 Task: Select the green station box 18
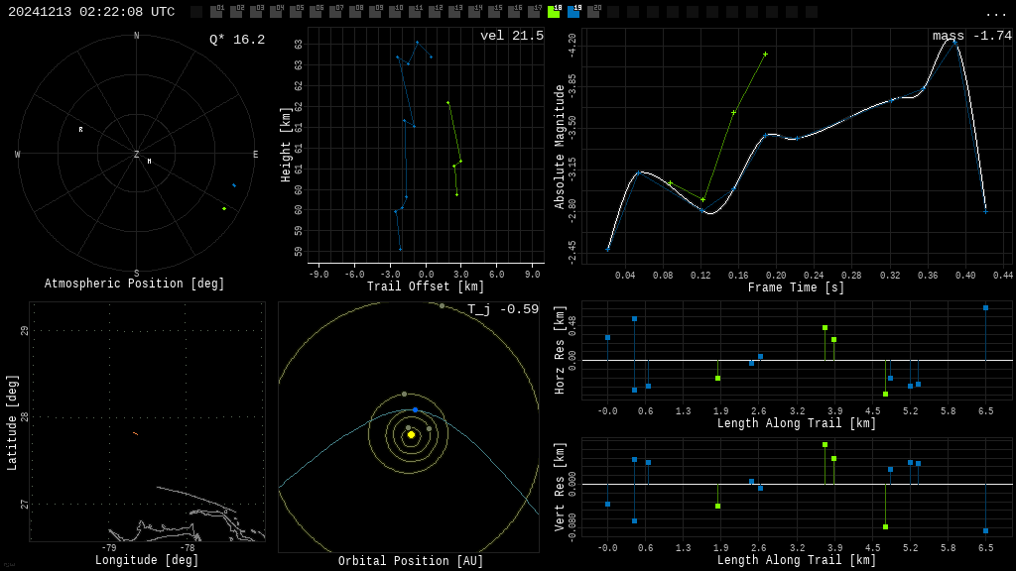[x=554, y=12]
